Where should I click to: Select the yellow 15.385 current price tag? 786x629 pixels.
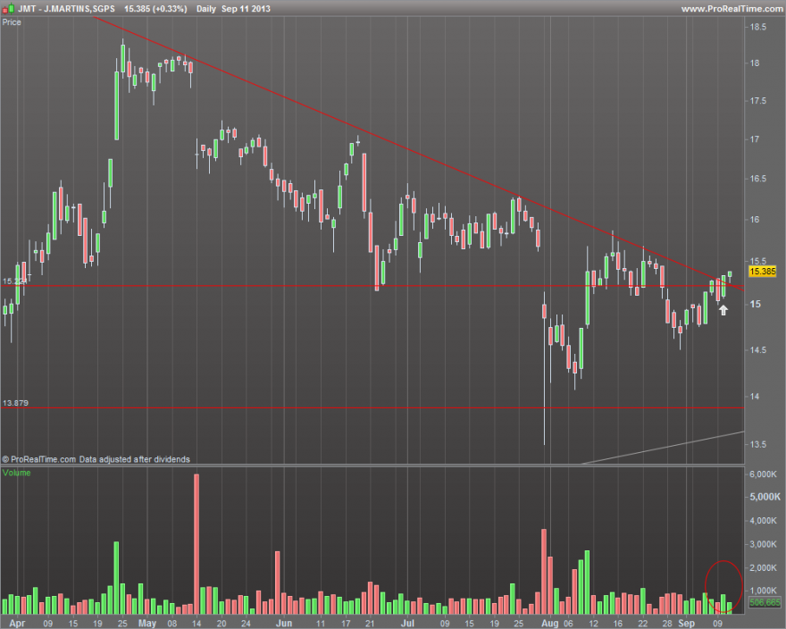click(x=762, y=272)
